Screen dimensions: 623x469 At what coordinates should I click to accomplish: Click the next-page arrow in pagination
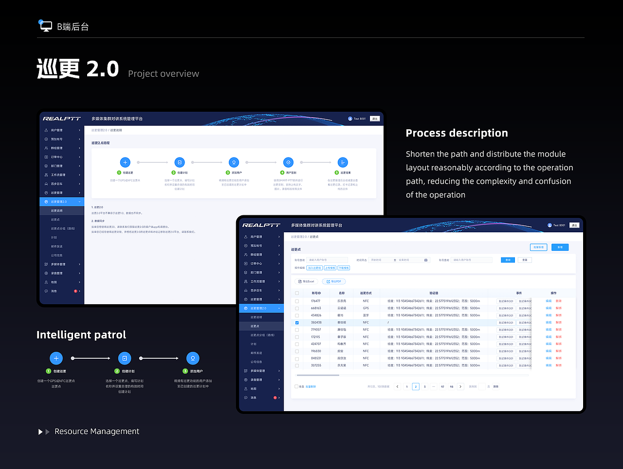tap(460, 387)
